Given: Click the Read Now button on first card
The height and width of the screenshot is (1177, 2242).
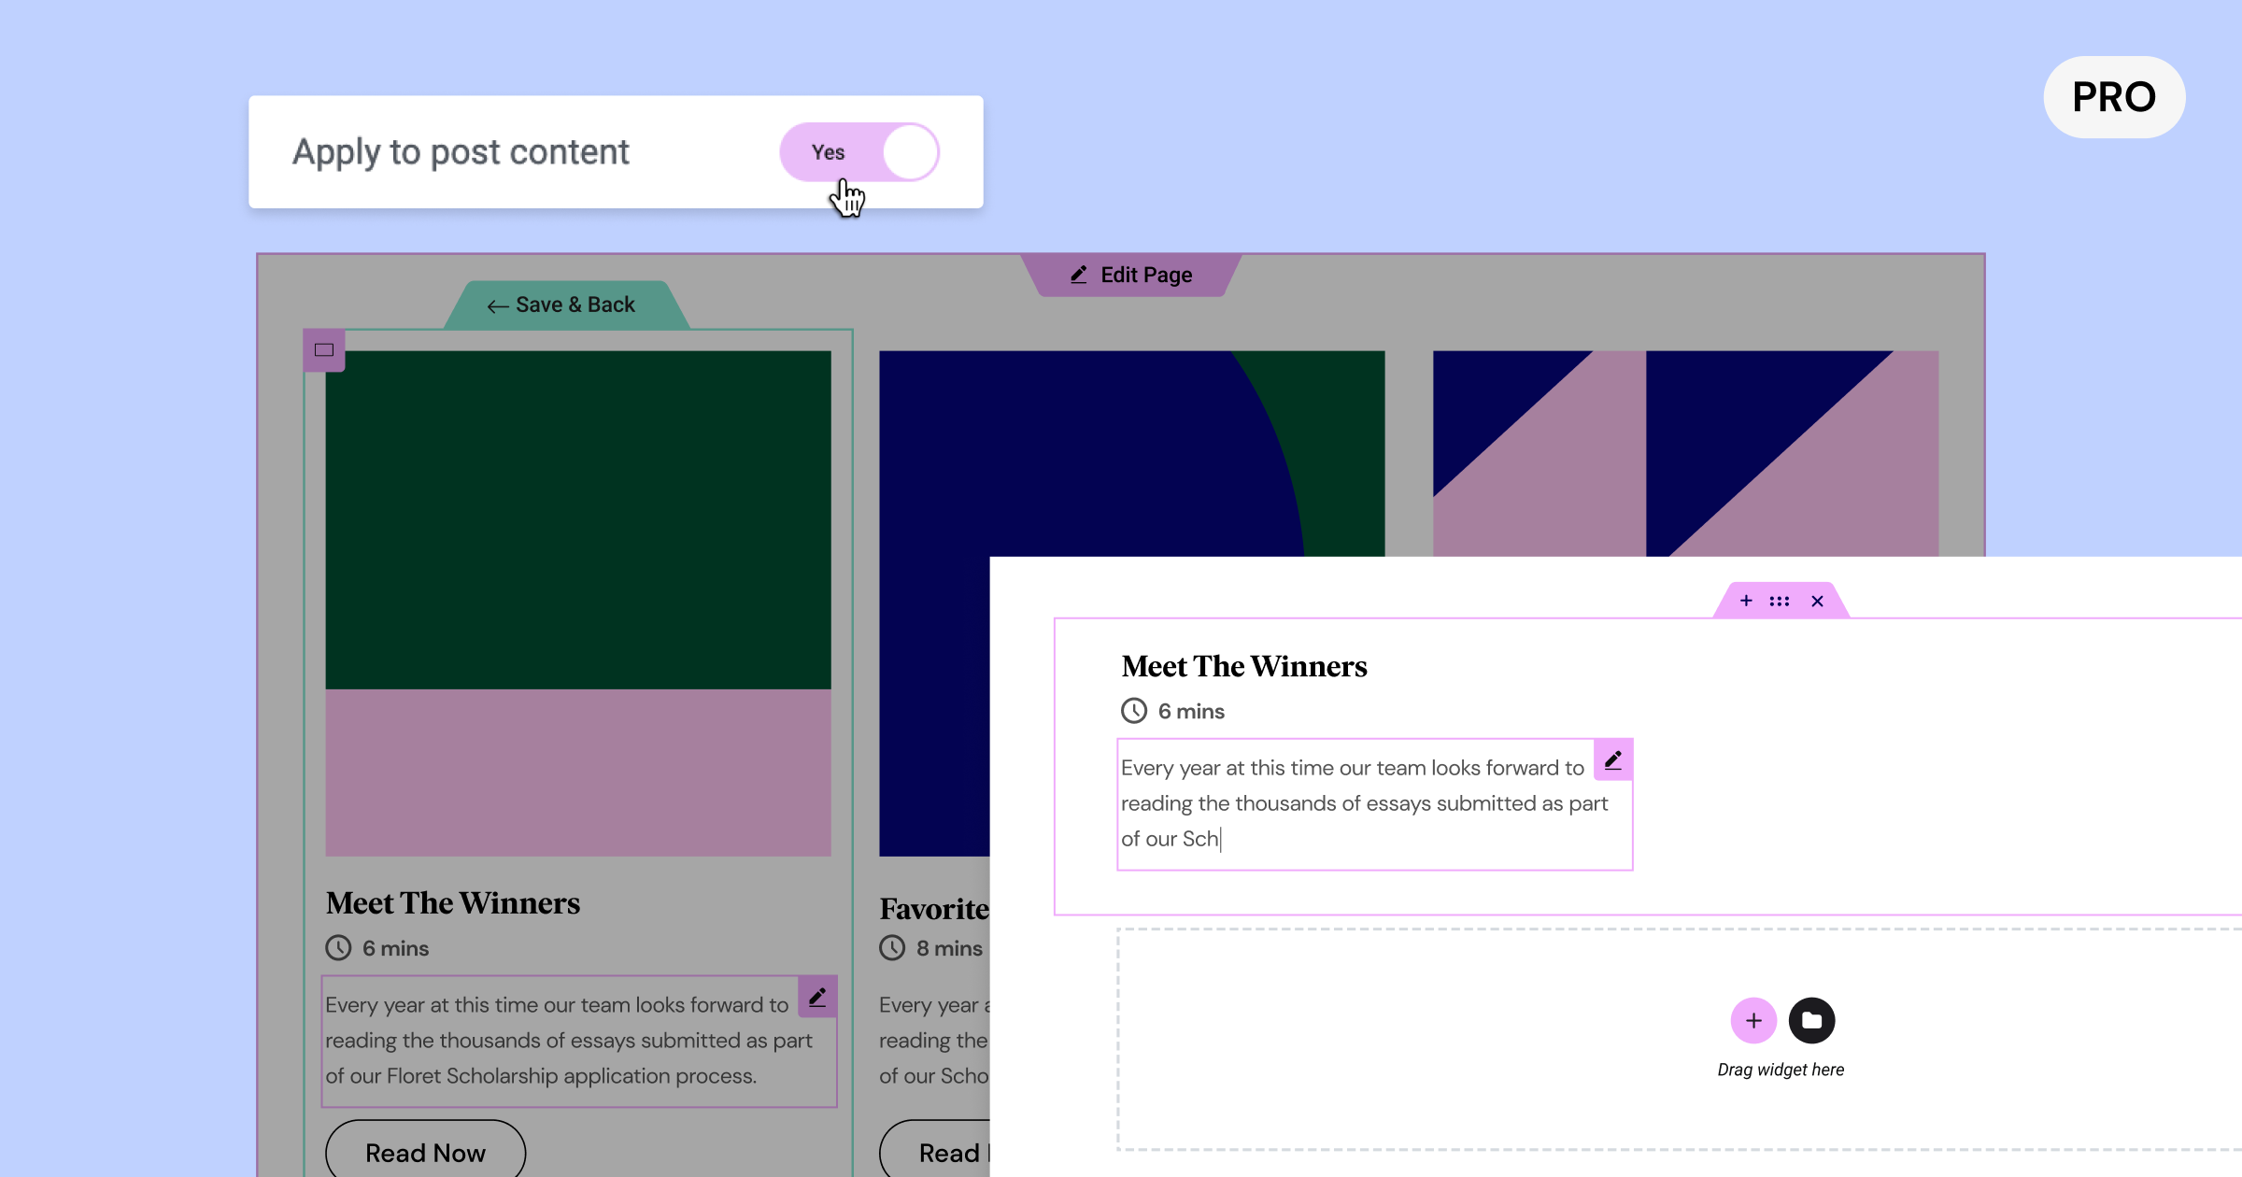Looking at the screenshot, I should (x=424, y=1154).
